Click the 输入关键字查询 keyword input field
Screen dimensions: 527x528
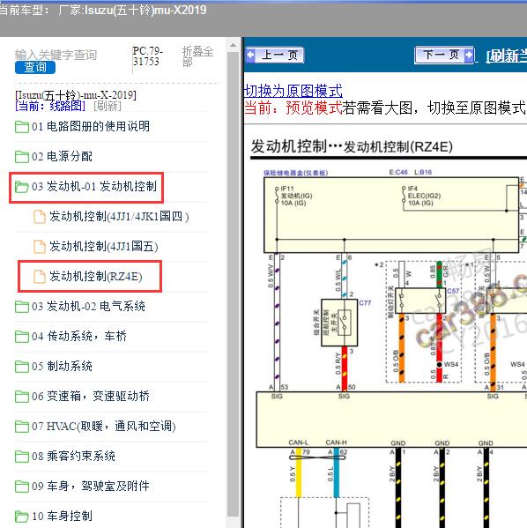tap(56, 55)
